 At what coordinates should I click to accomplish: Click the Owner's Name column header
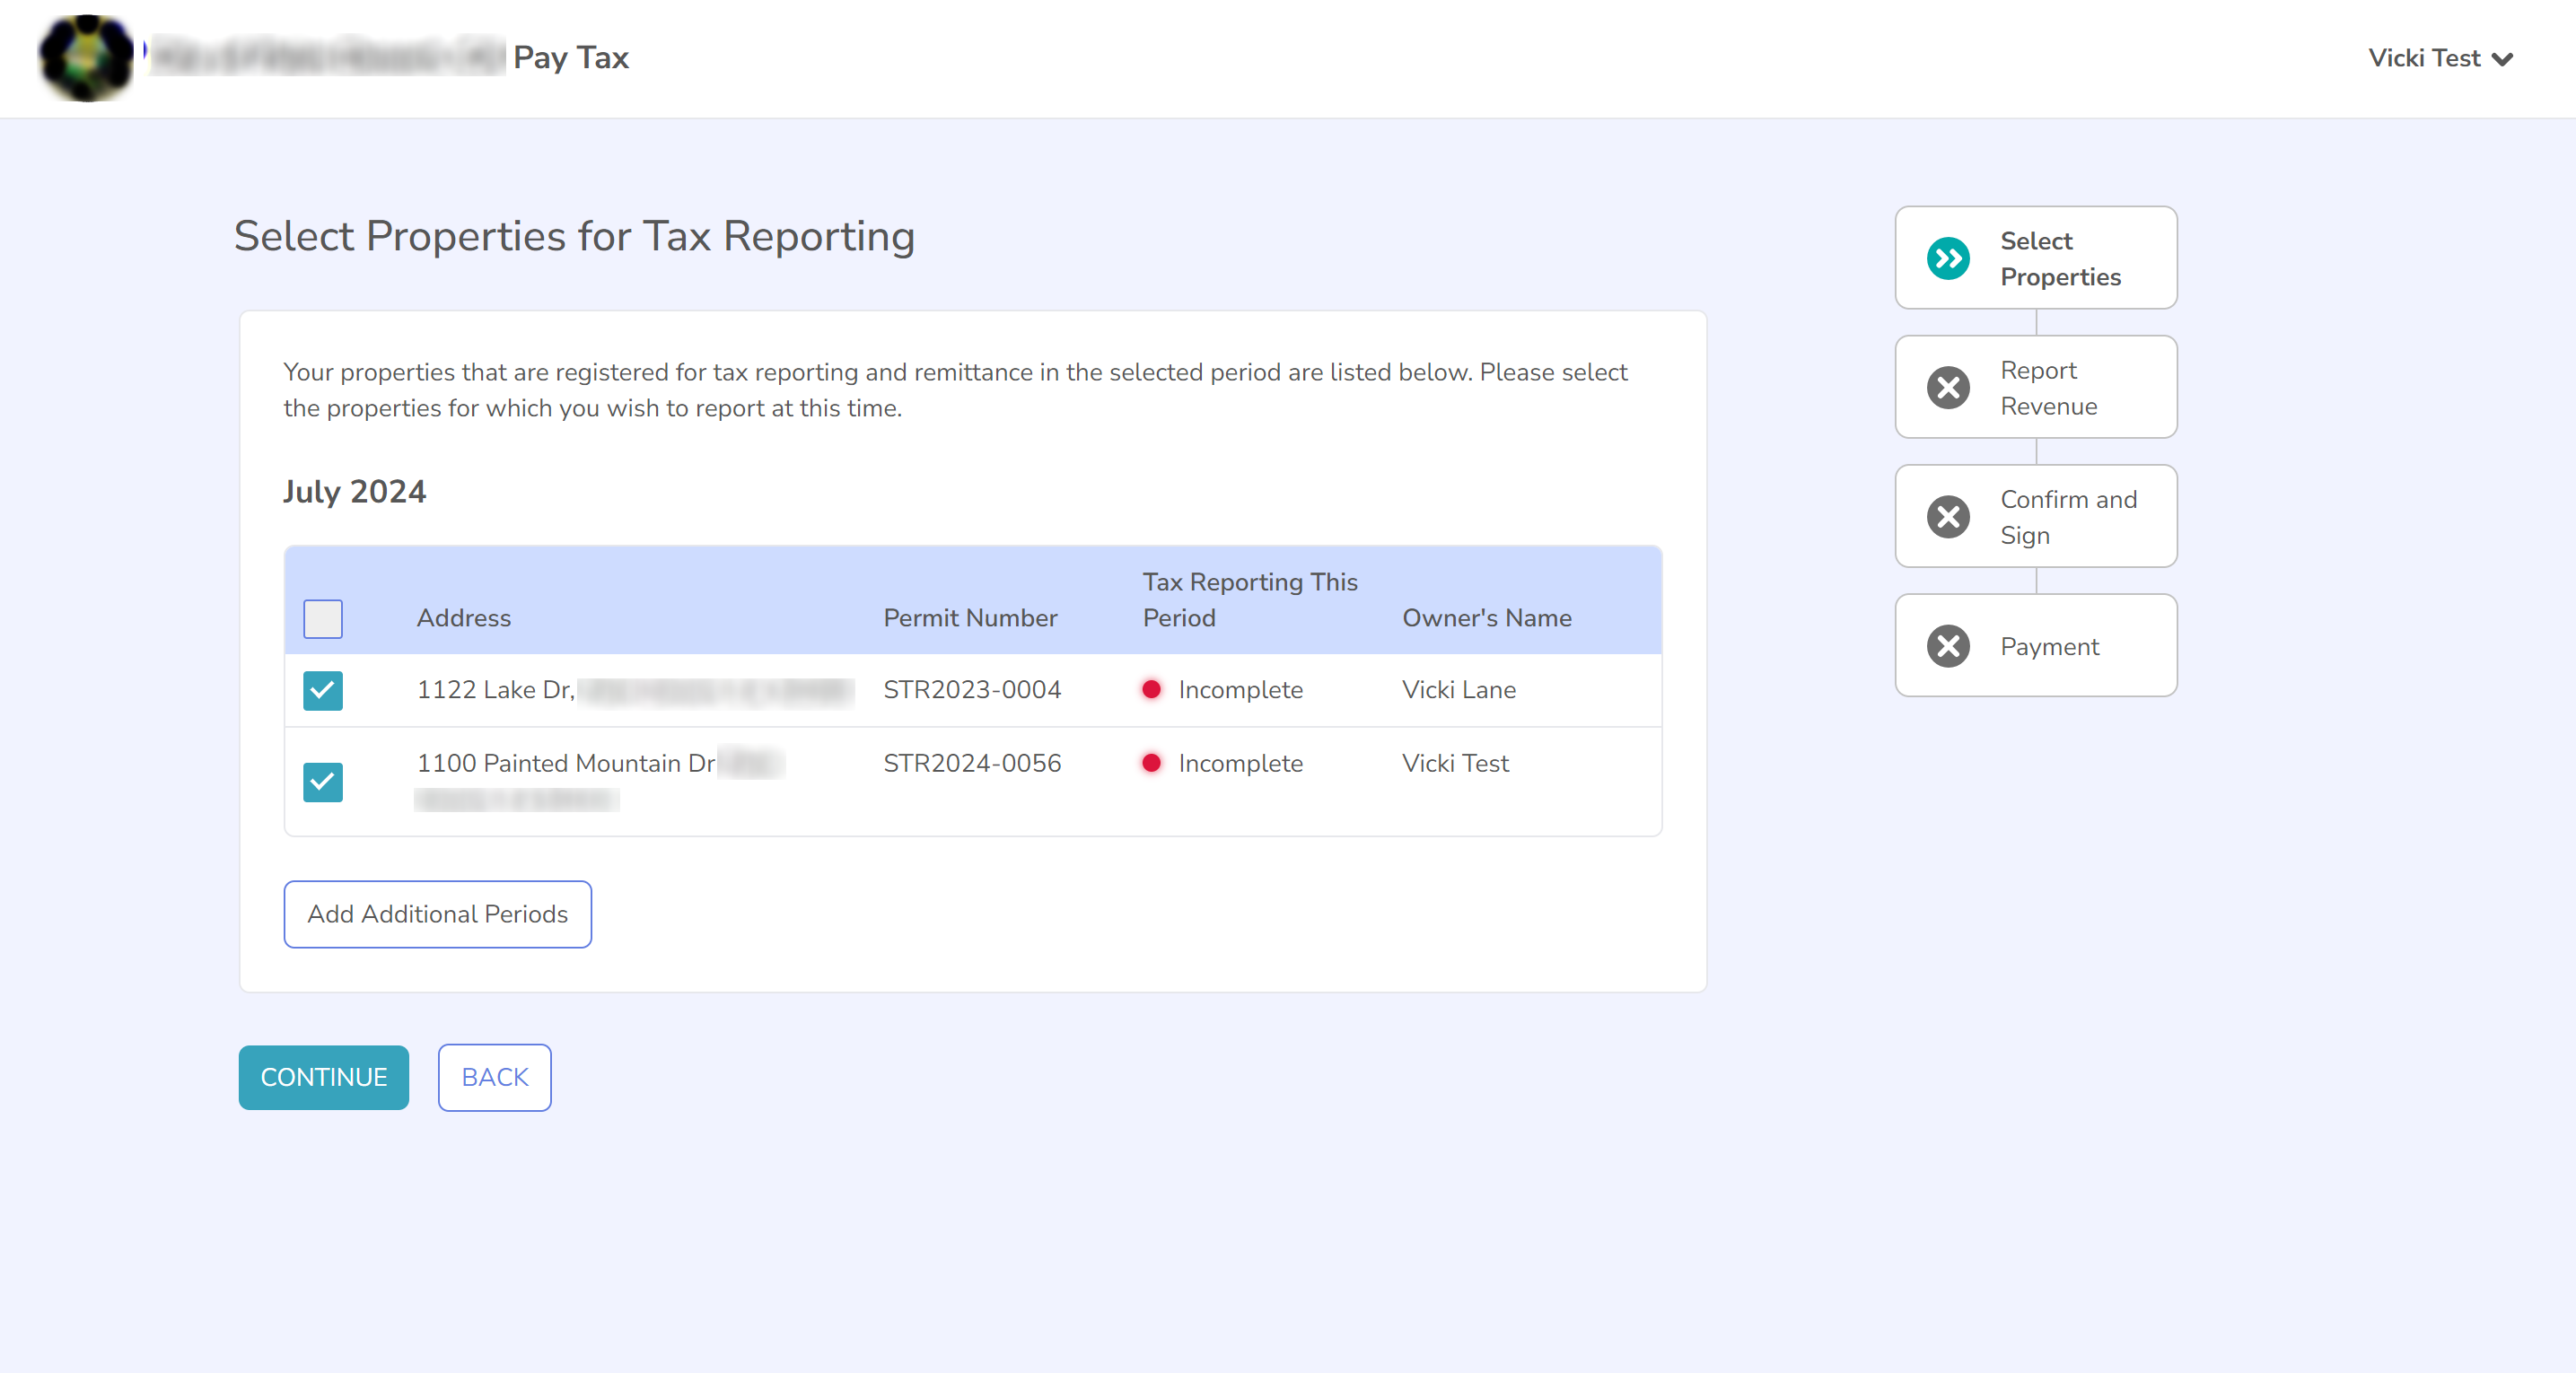coord(1487,618)
